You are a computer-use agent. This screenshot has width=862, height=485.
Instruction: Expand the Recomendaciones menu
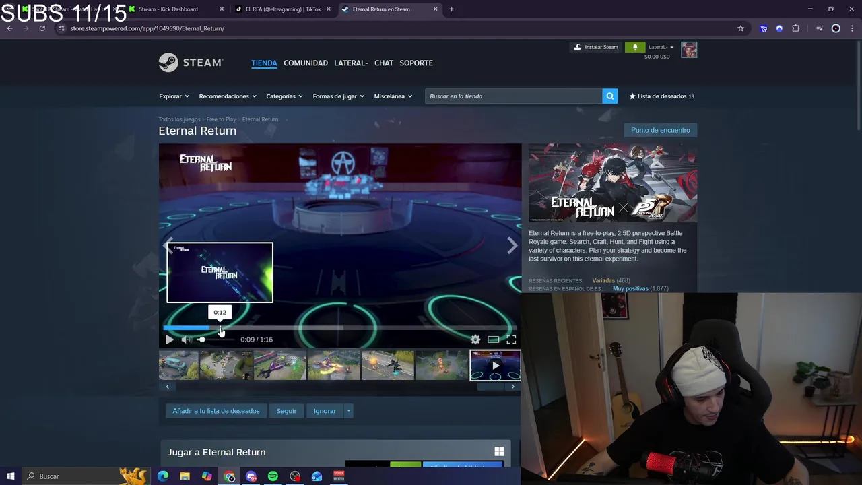[x=228, y=96]
